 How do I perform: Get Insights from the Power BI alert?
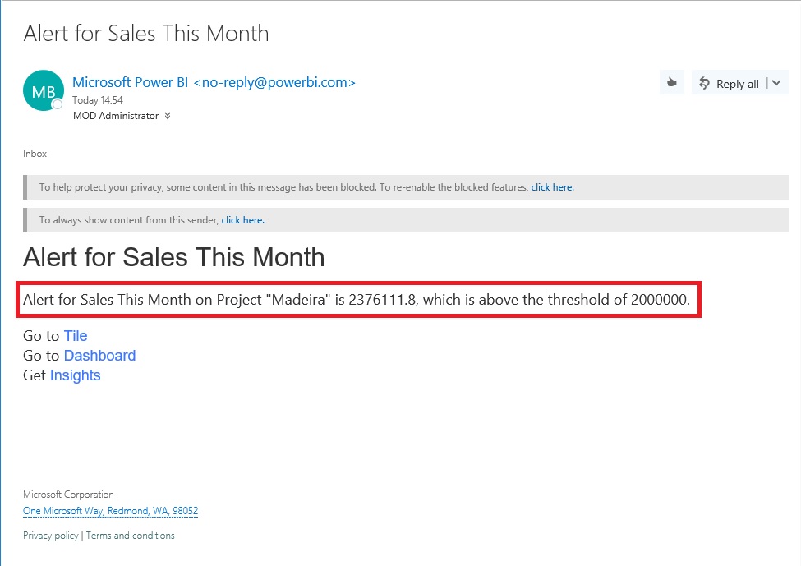coord(75,375)
